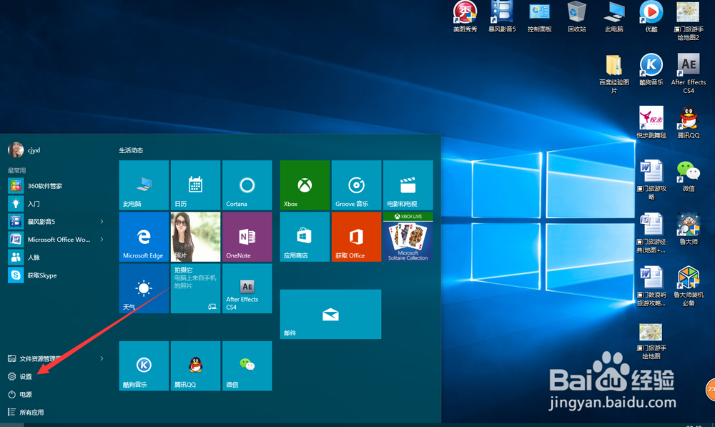Expand the 暴风影音5 jump list arrow
Screen dimensions: 715x427
[102, 221]
